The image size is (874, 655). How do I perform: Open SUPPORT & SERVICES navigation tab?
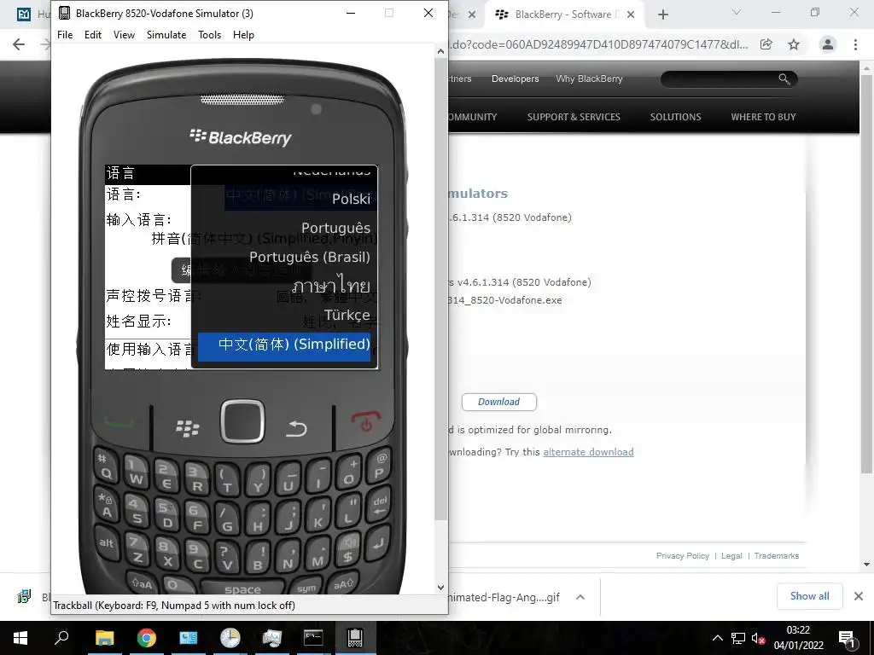[574, 117]
